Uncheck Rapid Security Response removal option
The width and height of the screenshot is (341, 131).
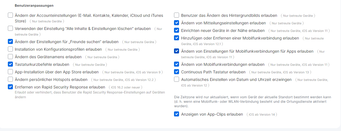tap(10, 87)
